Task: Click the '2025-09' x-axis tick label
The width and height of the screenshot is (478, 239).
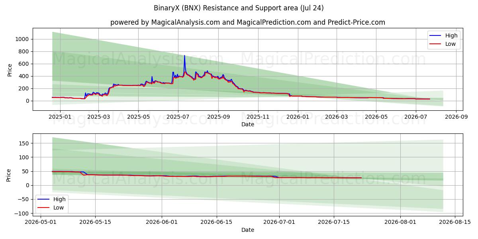Action: coord(218,117)
